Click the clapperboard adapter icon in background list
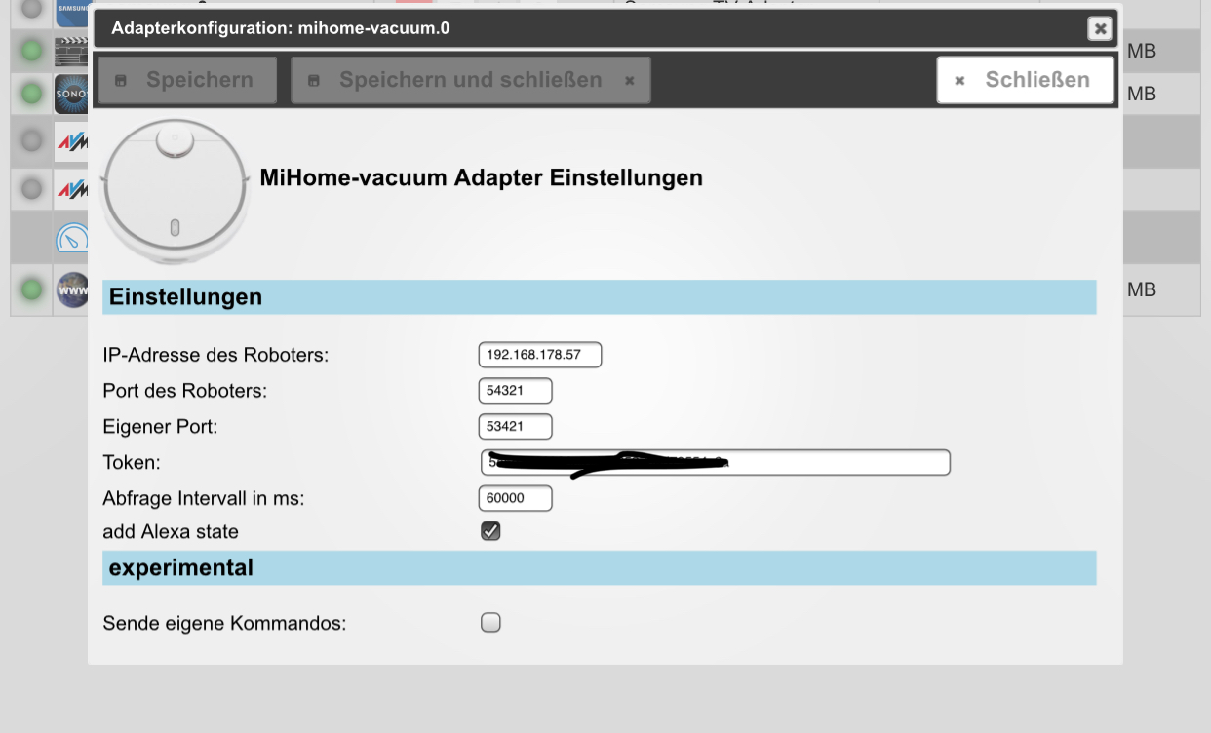The image size is (1211, 733). [71, 51]
